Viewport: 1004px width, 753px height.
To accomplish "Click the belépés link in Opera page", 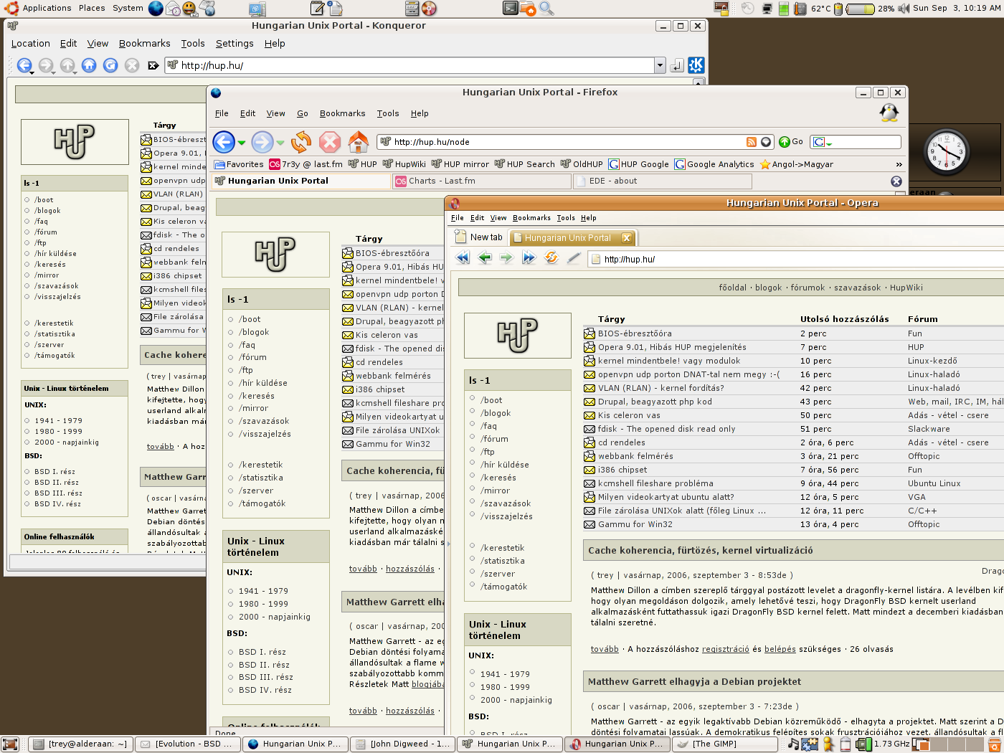I will tap(780, 649).
